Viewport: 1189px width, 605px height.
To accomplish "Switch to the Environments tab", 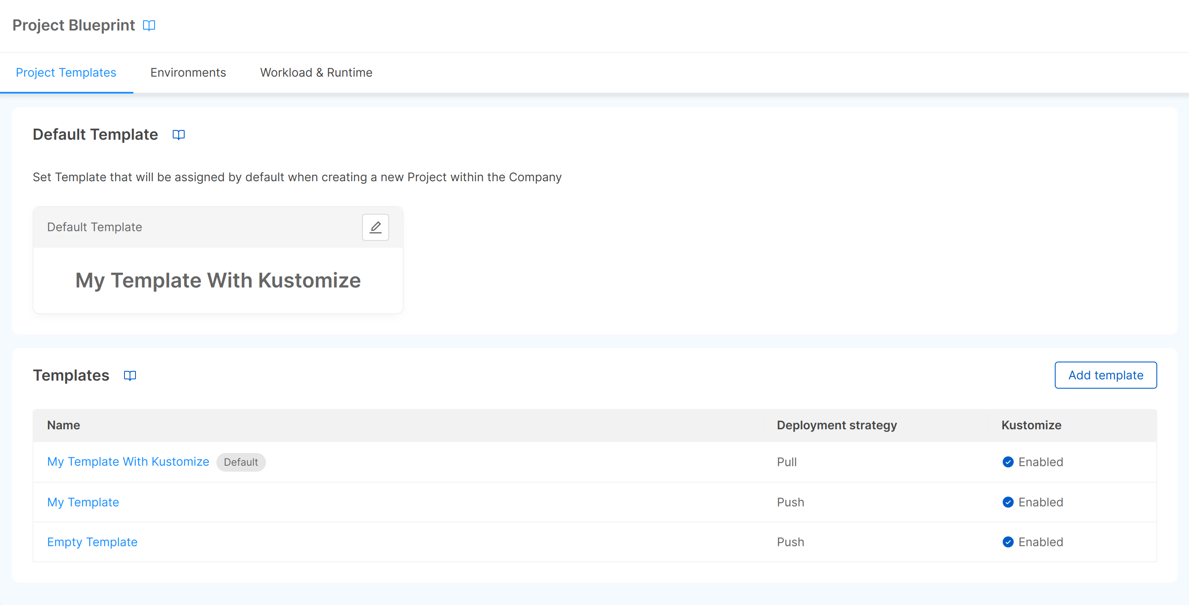I will (188, 72).
